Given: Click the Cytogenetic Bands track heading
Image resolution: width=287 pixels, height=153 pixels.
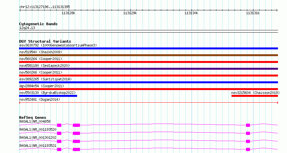Looking at the screenshot, I should pos(38,24).
